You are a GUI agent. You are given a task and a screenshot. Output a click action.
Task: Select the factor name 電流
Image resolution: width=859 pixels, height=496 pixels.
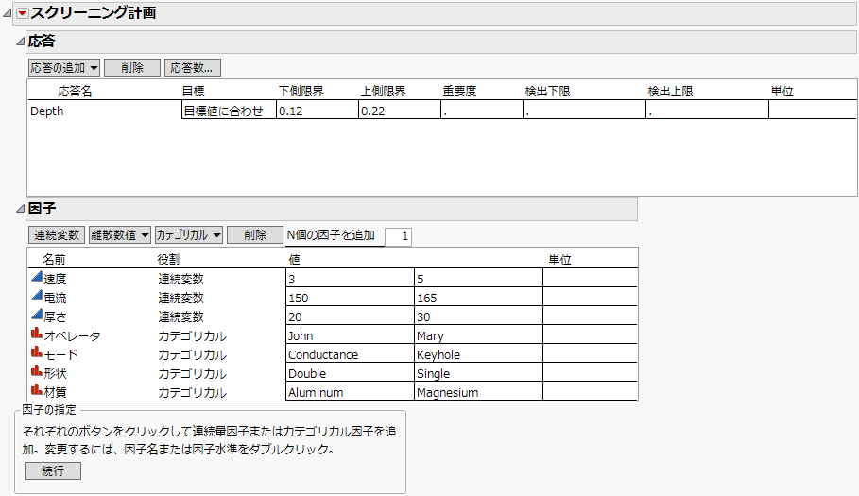click(56, 298)
